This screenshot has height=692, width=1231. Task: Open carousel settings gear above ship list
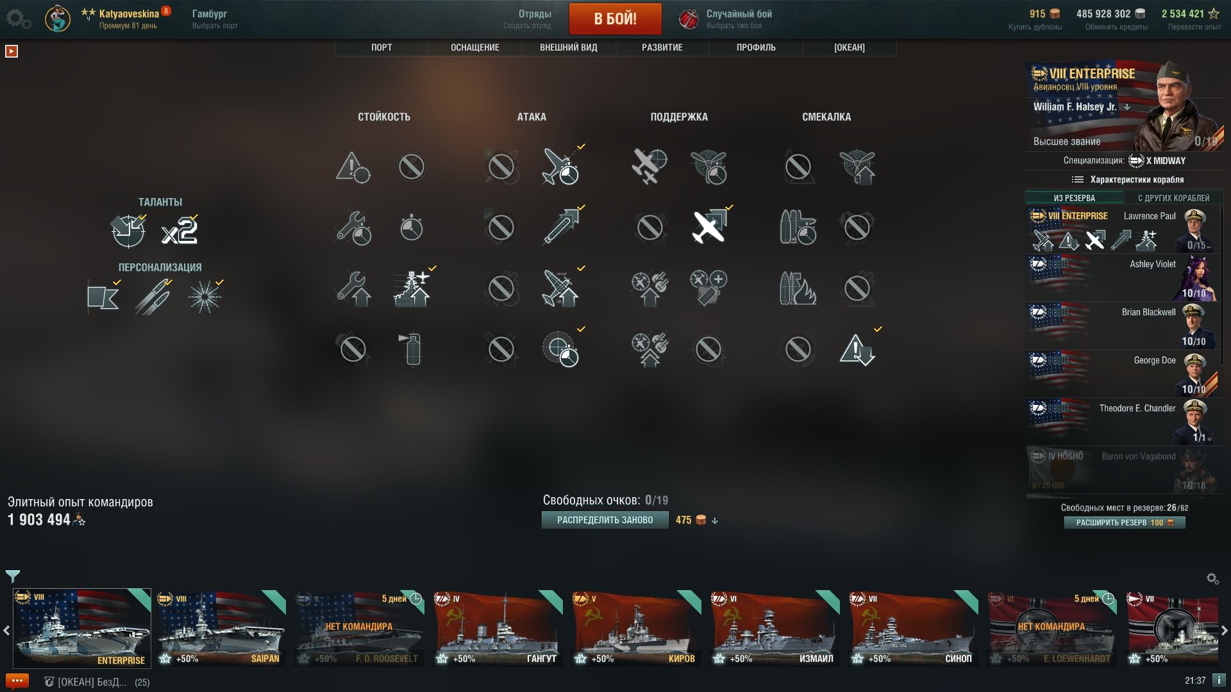coord(1212,579)
